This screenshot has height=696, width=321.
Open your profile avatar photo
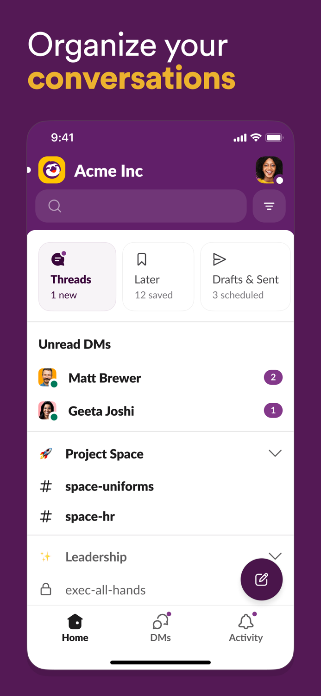(269, 170)
